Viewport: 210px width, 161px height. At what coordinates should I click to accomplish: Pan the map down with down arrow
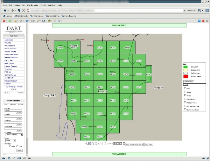coord(105,144)
